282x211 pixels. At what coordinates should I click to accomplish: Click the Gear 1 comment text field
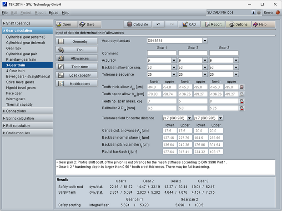click(x=161, y=53)
